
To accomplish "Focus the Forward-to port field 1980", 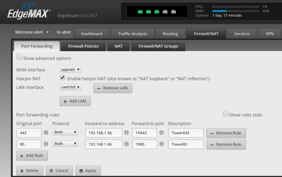I will tap(145, 144).
